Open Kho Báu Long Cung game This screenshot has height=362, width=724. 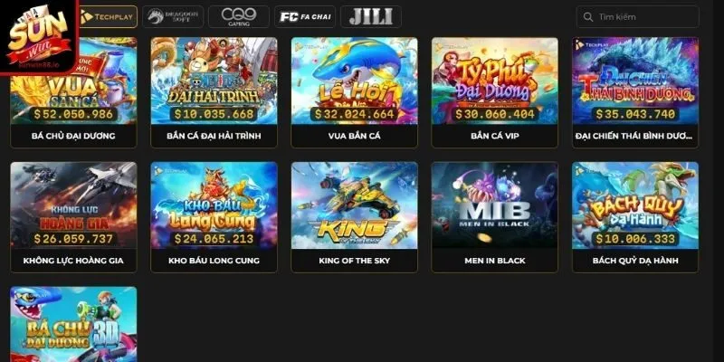click(x=214, y=217)
